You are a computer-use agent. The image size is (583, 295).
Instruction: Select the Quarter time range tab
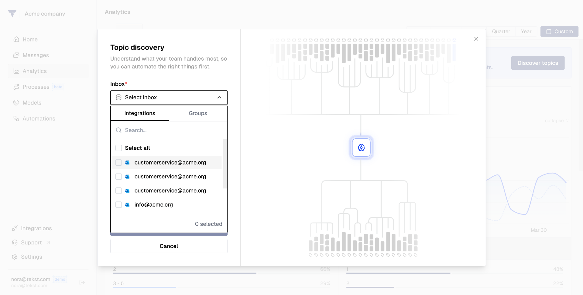[501, 31]
